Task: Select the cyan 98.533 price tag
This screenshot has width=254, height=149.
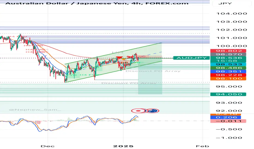Action: [x=228, y=64]
